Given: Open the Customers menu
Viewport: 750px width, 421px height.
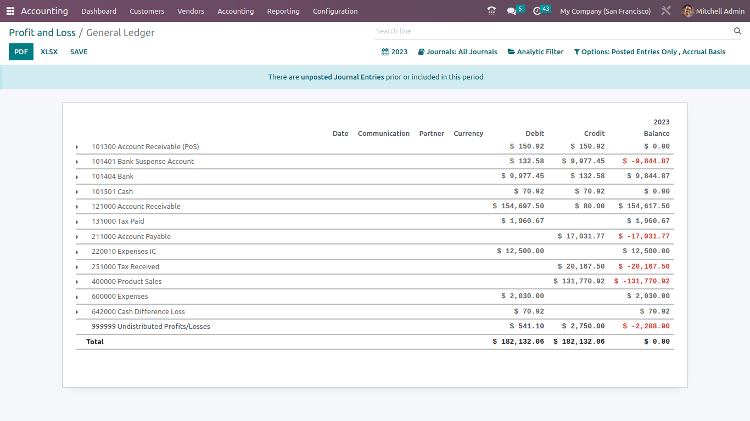Looking at the screenshot, I should pyautogui.click(x=147, y=11).
